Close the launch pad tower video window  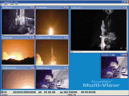[x=34, y=7]
